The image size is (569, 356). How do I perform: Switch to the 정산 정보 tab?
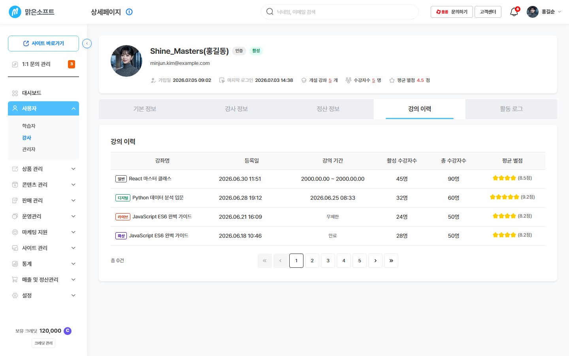click(x=328, y=109)
